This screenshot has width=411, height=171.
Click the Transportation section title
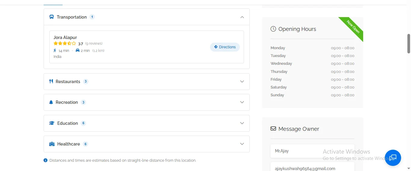[72, 17]
